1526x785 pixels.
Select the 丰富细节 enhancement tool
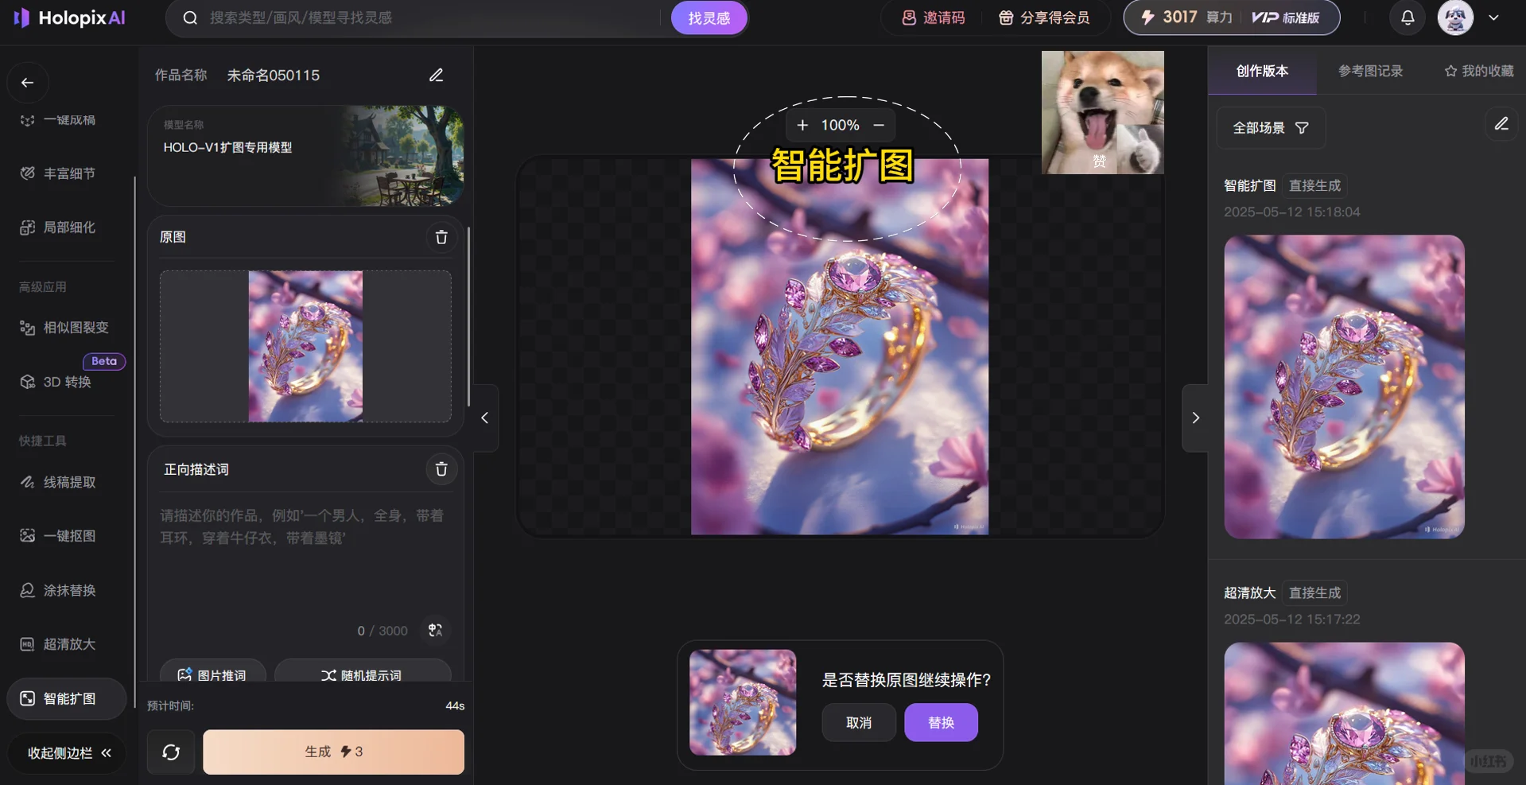(67, 173)
